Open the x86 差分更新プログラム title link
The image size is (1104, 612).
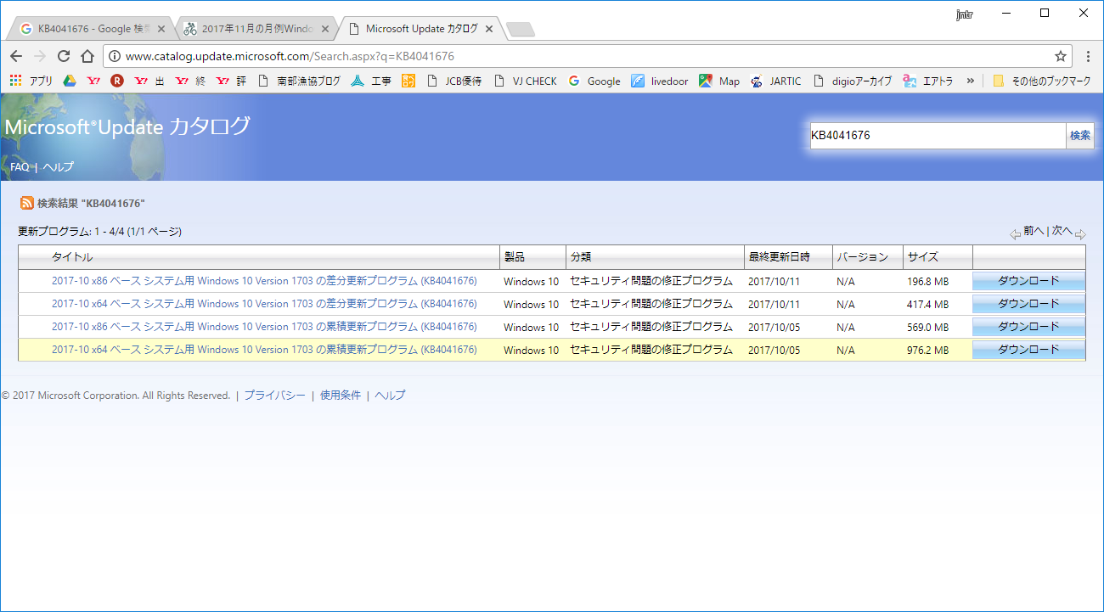(x=264, y=281)
